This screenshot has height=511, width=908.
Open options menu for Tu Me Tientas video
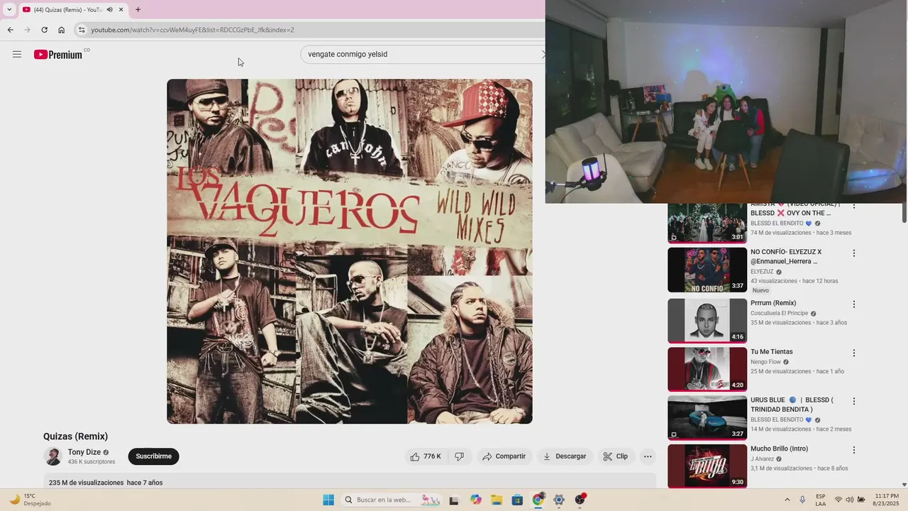coord(854,353)
